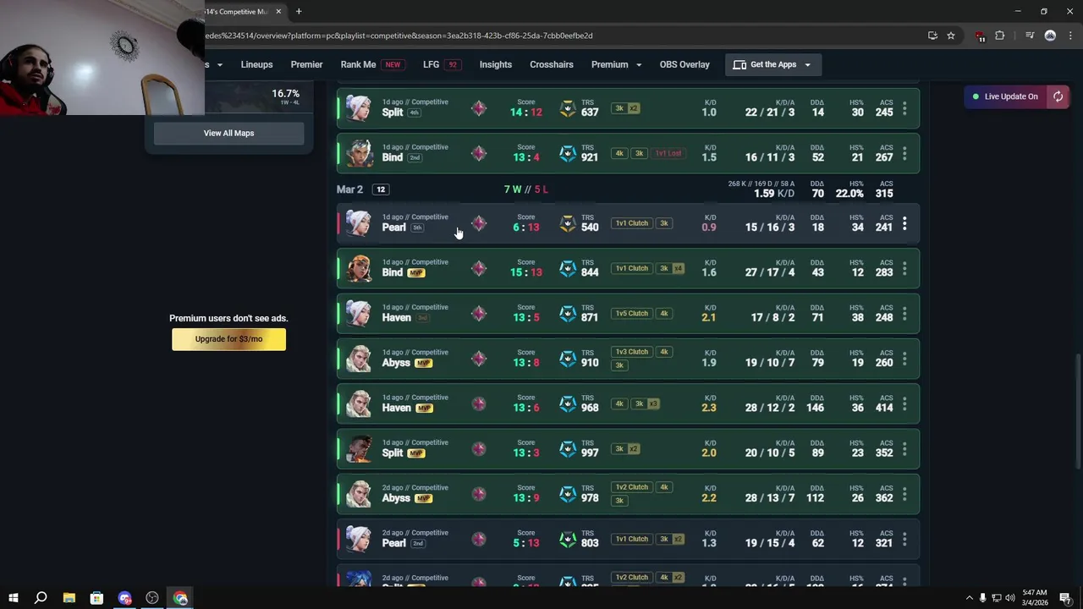This screenshot has width=1083, height=609.
Task: Click 1v2 Clutch badge on Abyss 13:9 row
Action: pyautogui.click(x=631, y=487)
